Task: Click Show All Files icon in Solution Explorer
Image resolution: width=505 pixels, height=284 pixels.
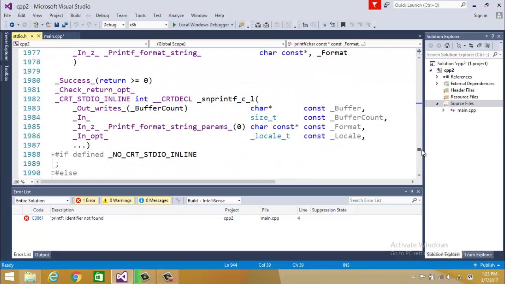Action: [x=488, y=46]
